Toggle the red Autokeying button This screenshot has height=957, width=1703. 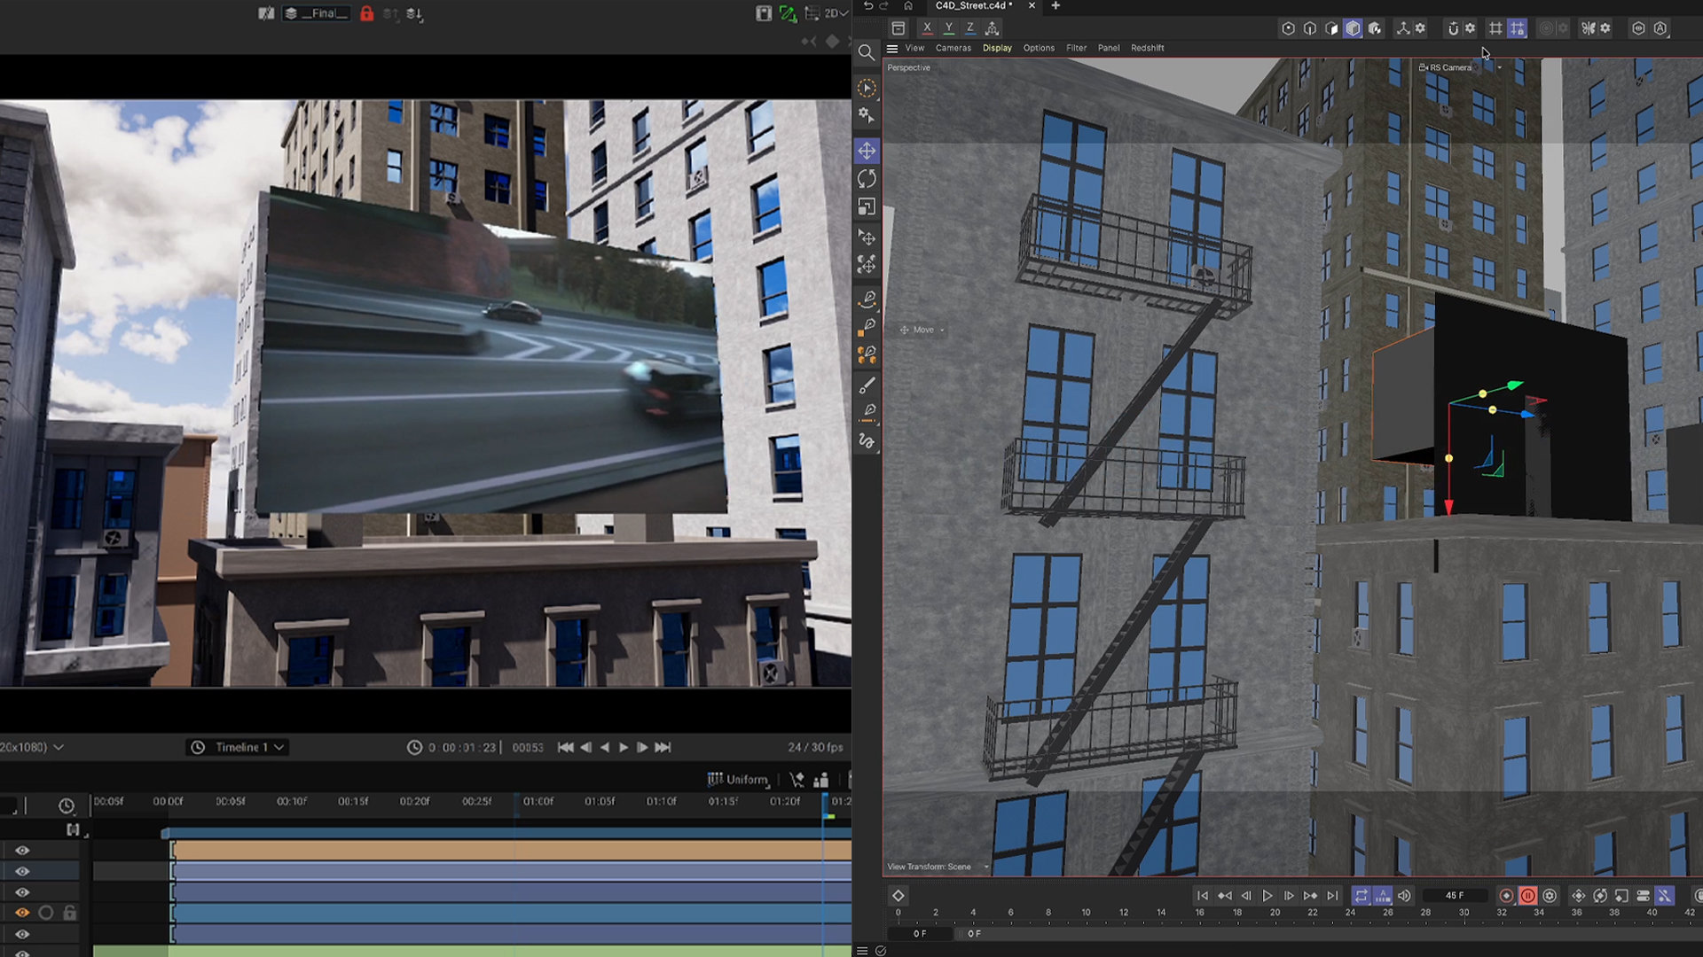pyautogui.click(x=1528, y=896)
